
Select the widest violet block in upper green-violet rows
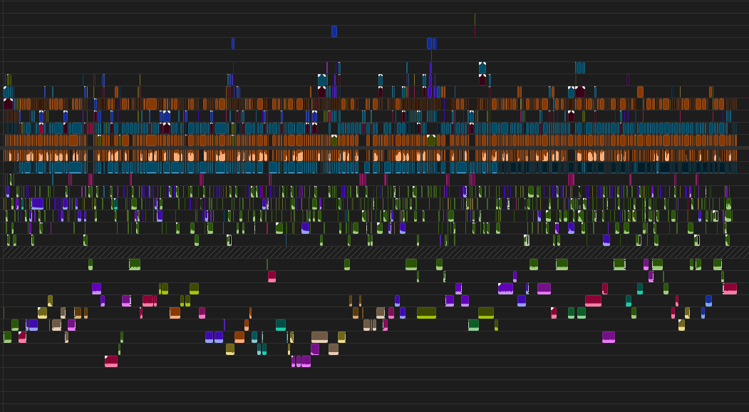37,204
